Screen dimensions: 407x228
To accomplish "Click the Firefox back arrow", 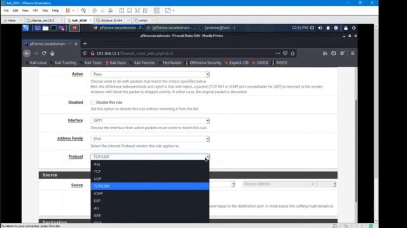I will pos(27,53).
